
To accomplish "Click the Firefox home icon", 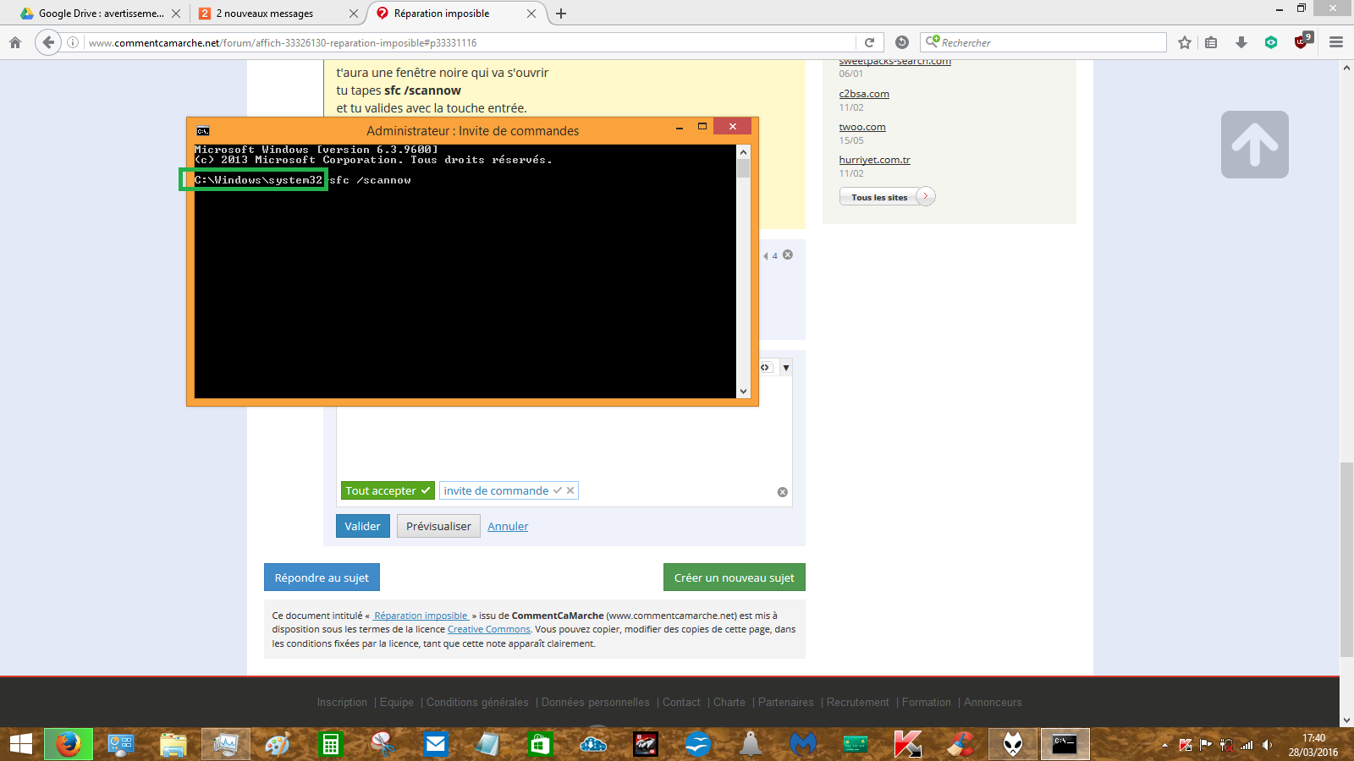I will coord(15,42).
